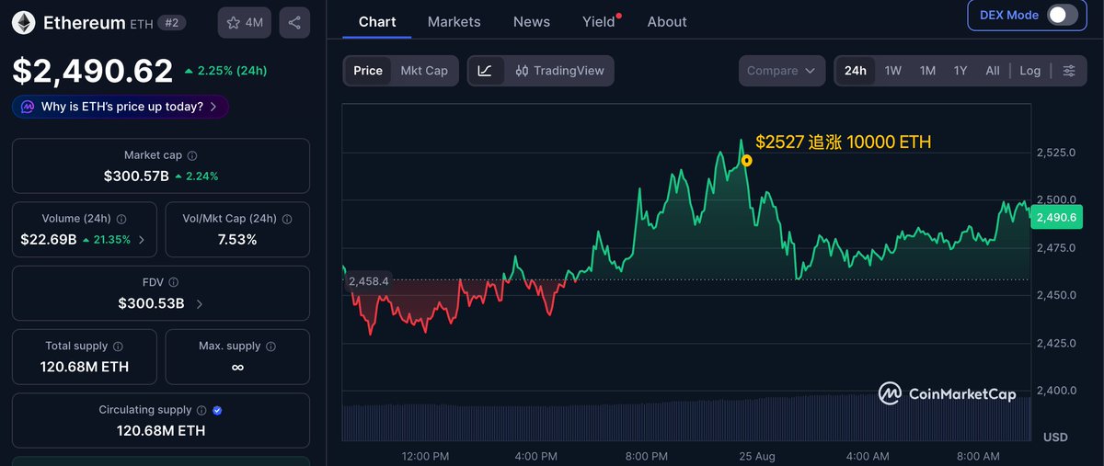Select 24h time range

click(x=856, y=71)
